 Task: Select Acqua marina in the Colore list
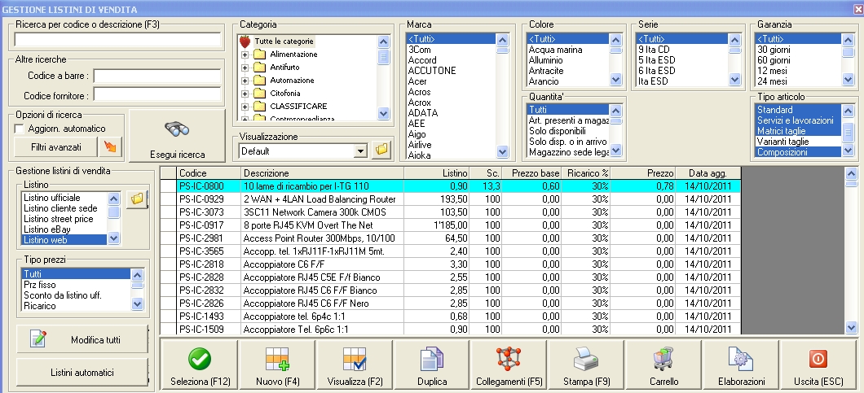567,50
